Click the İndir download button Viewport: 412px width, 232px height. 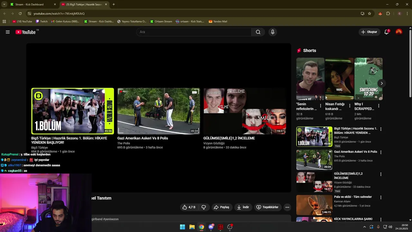tap(243, 207)
